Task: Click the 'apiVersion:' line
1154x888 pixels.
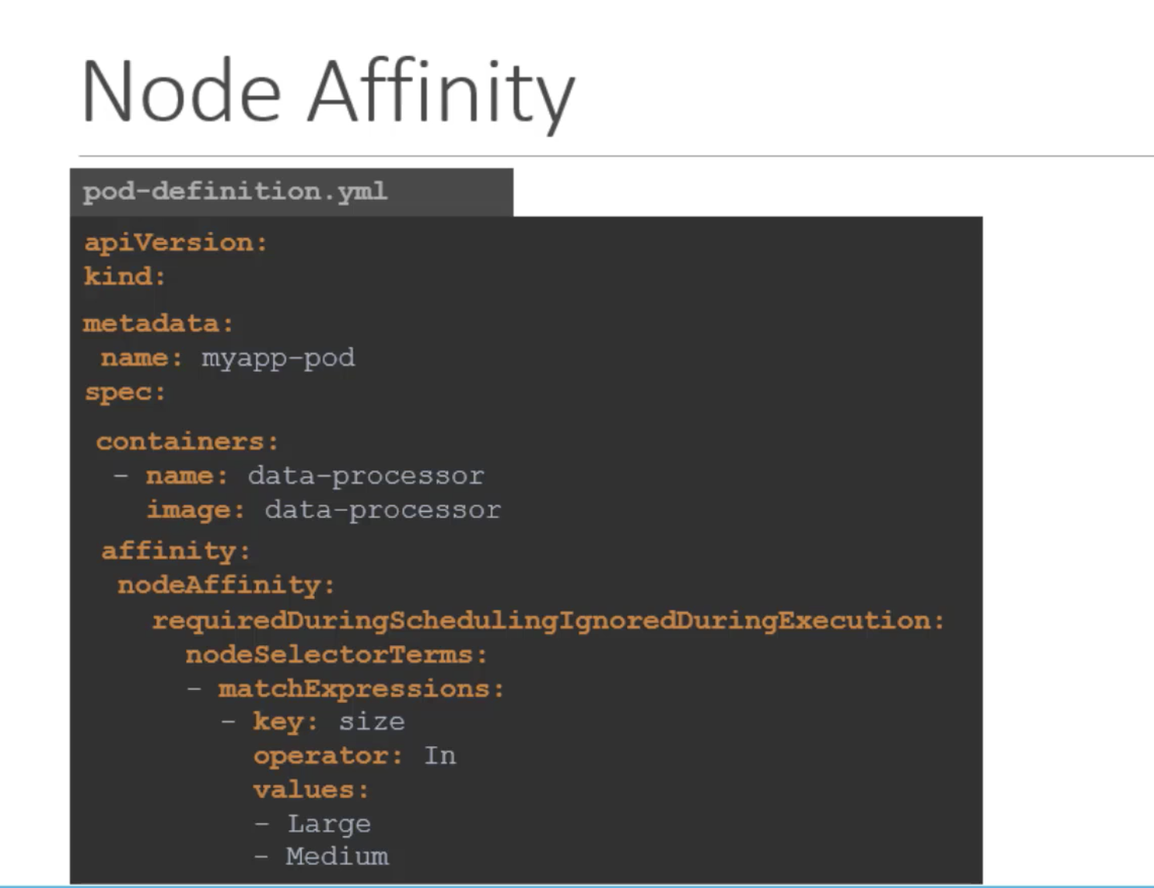Action: [x=176, y=243]
